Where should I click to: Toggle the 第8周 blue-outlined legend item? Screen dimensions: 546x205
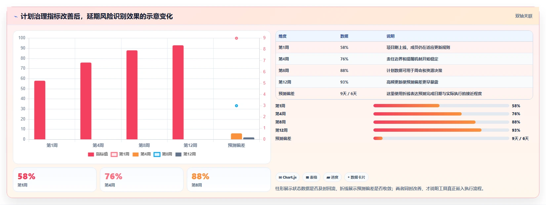point(163,154)
